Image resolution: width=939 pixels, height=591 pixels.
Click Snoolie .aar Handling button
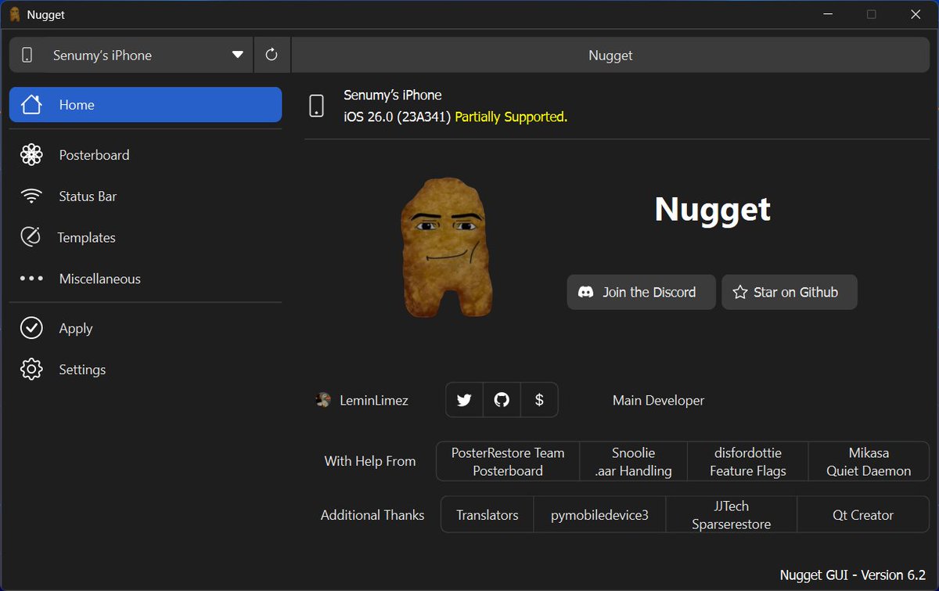tap(634, 462)
